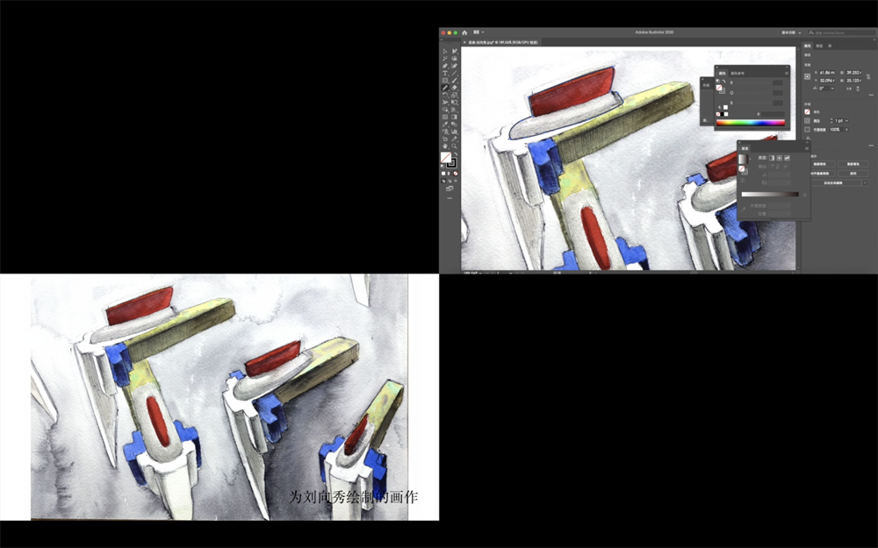Choose Linear gradient type button
878x548 pixels.
[772, 158]
